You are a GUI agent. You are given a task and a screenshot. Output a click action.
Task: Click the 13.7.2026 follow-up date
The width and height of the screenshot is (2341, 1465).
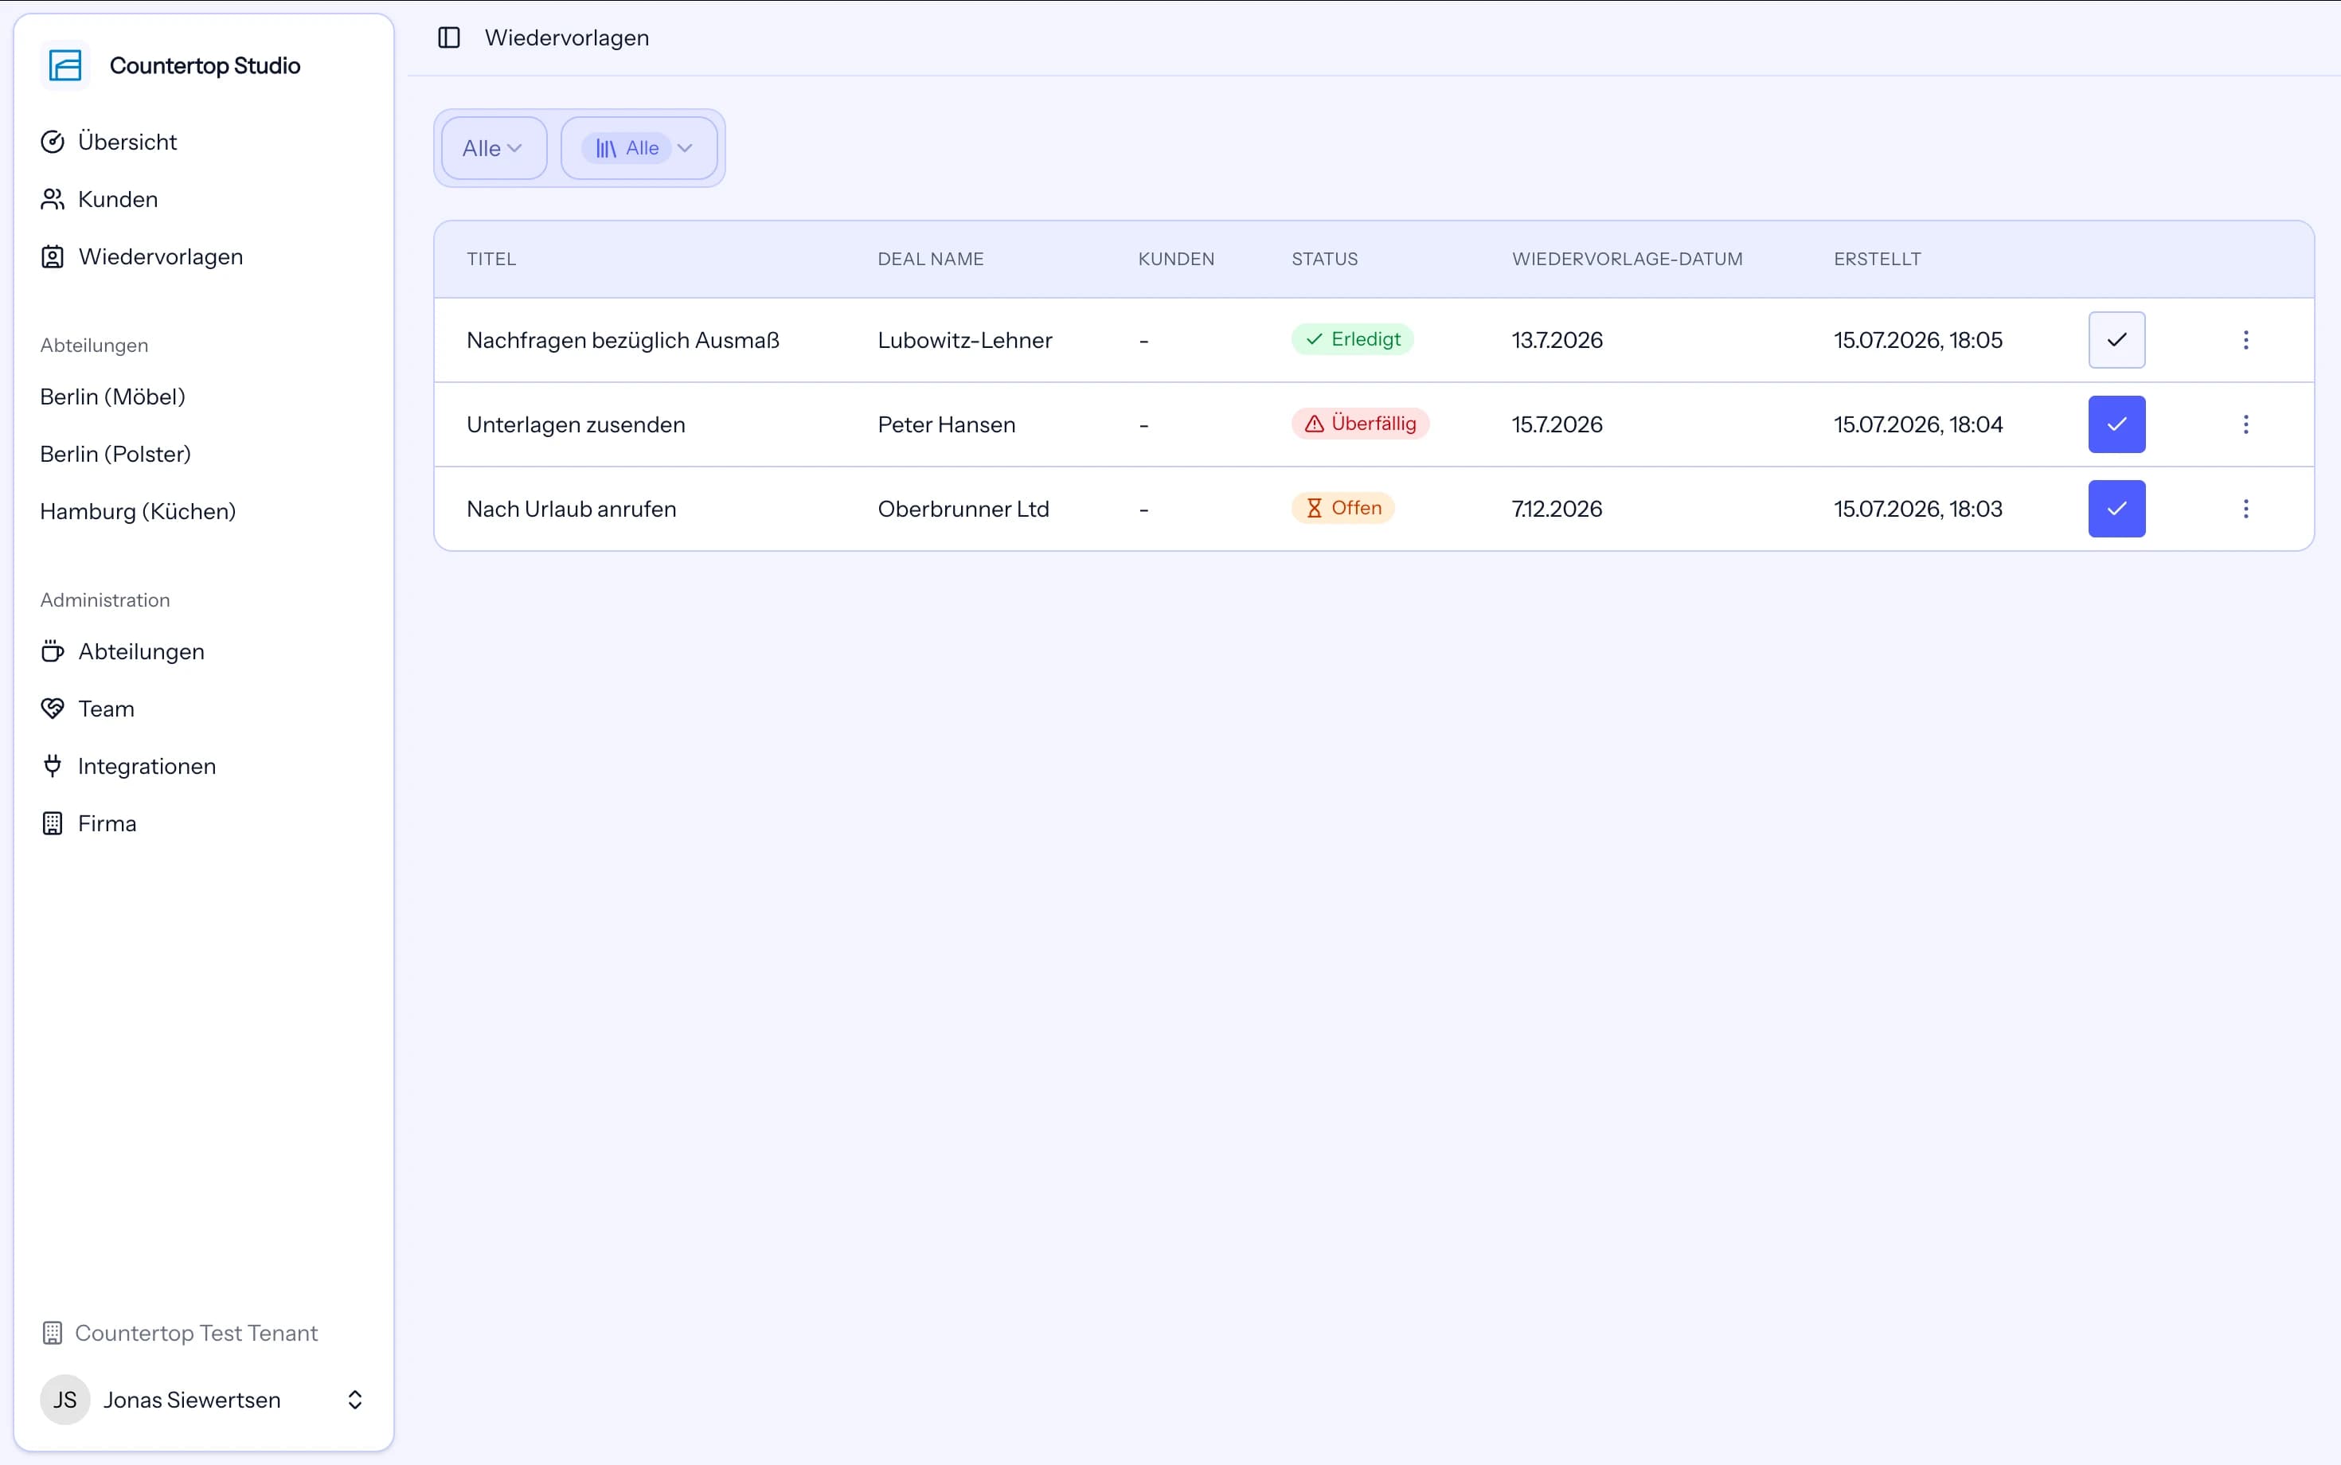[x=1557, y=340]
